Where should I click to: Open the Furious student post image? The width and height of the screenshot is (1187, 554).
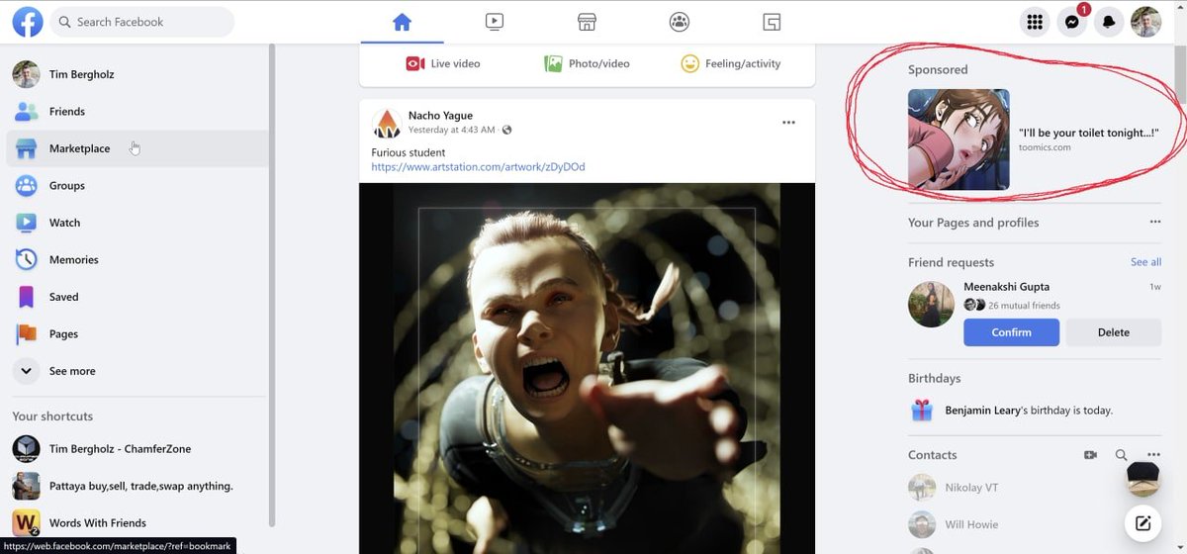[587, 368]
